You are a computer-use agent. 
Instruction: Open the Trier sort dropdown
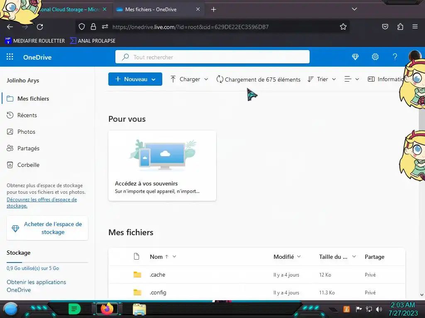(322, 79)
